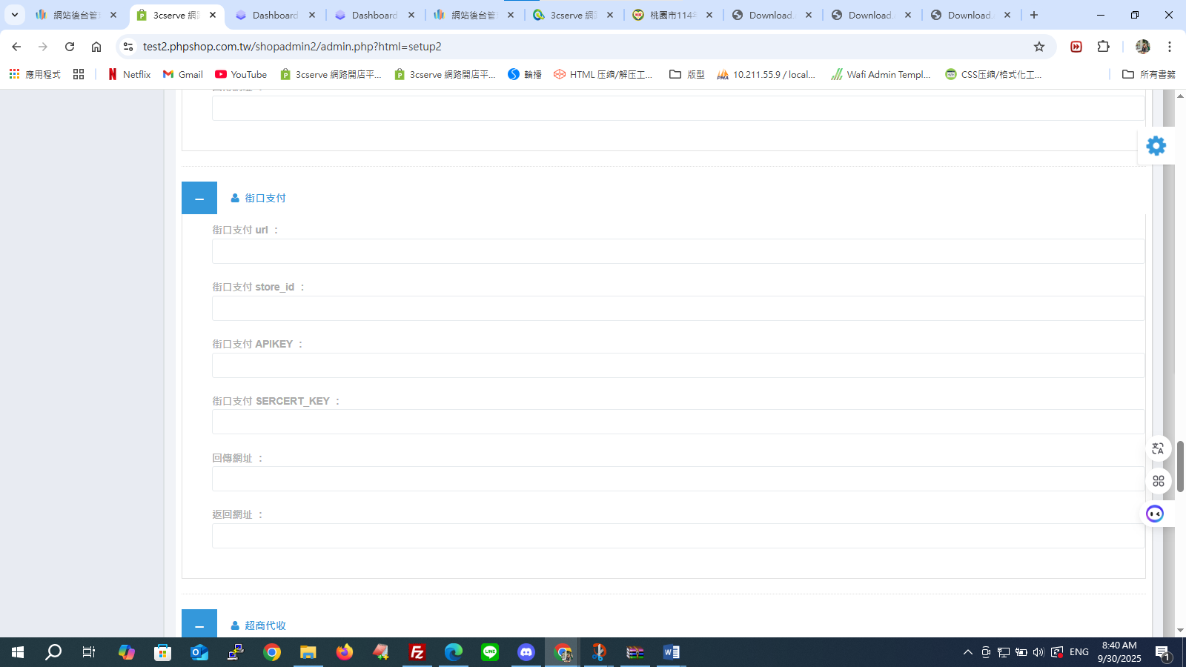This screenshot has width=1186, height=667.
Task: Click the 街口支付 APIKEY input field
Action: [678, 365]
